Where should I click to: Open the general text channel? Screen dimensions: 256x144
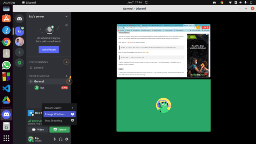[39, 67]
